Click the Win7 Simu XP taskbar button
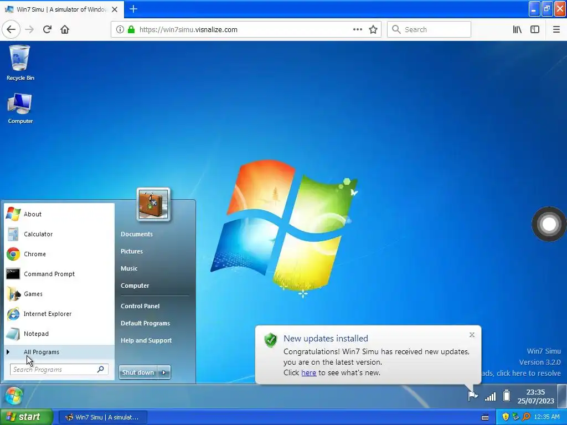Image resolution: width=567 pixels, height=425 pixels. click(x=102, y=417)
